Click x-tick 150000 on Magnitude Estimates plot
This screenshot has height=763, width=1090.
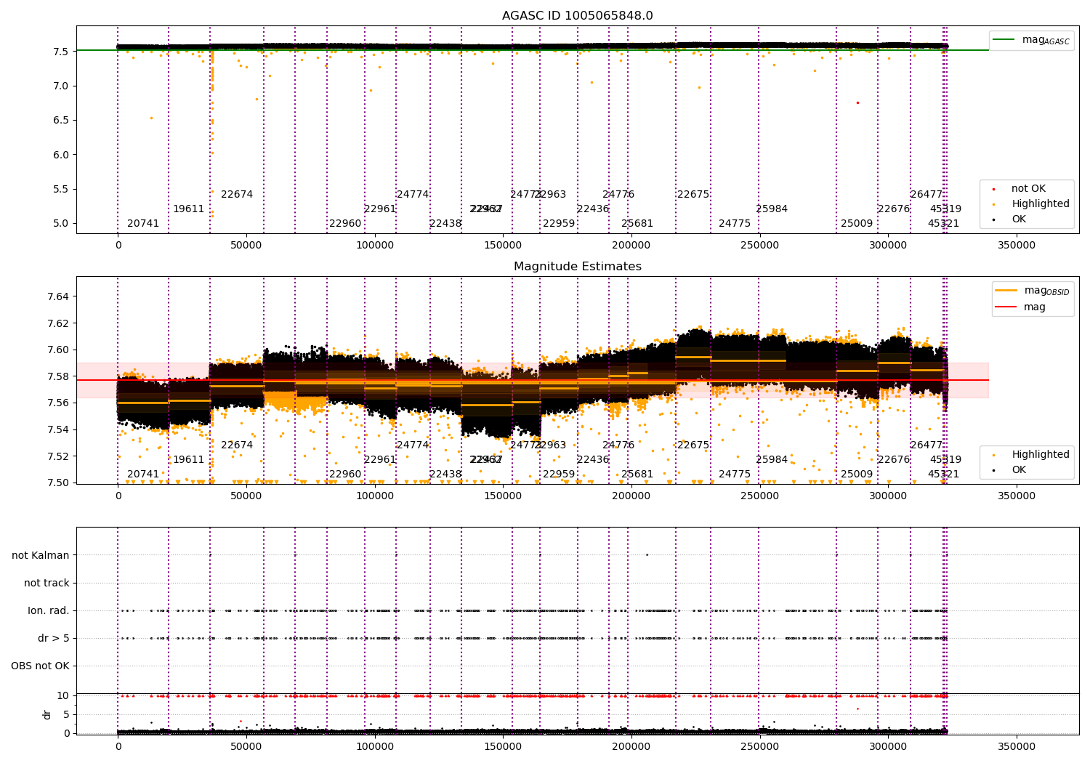[503, 496]
